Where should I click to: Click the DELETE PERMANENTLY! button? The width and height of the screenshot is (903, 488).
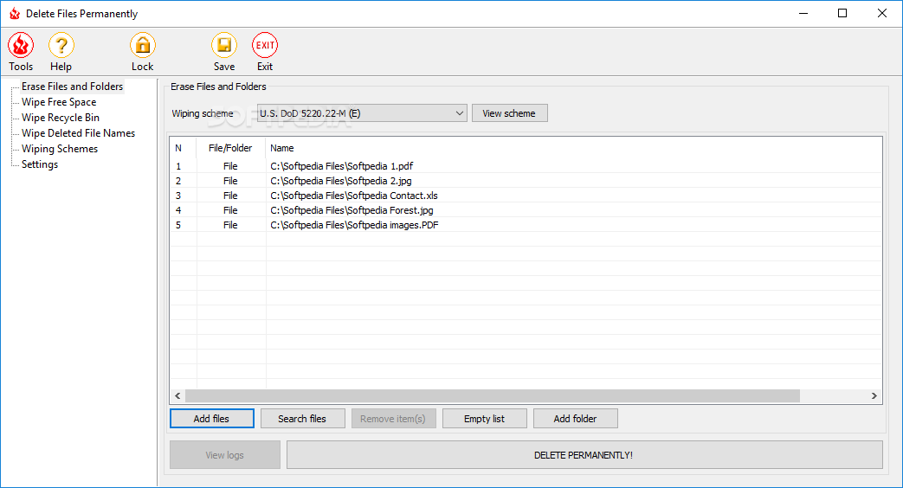[x=584, y=454]
